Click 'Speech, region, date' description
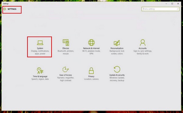The width and height of the screenshot is (183, 113). [40, 79]
